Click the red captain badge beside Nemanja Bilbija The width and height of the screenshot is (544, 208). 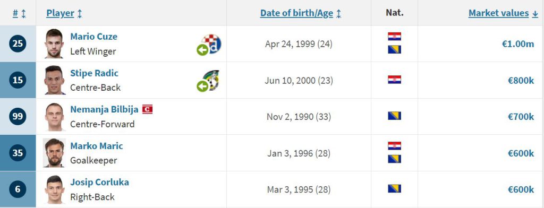click(x=148, y=109)
